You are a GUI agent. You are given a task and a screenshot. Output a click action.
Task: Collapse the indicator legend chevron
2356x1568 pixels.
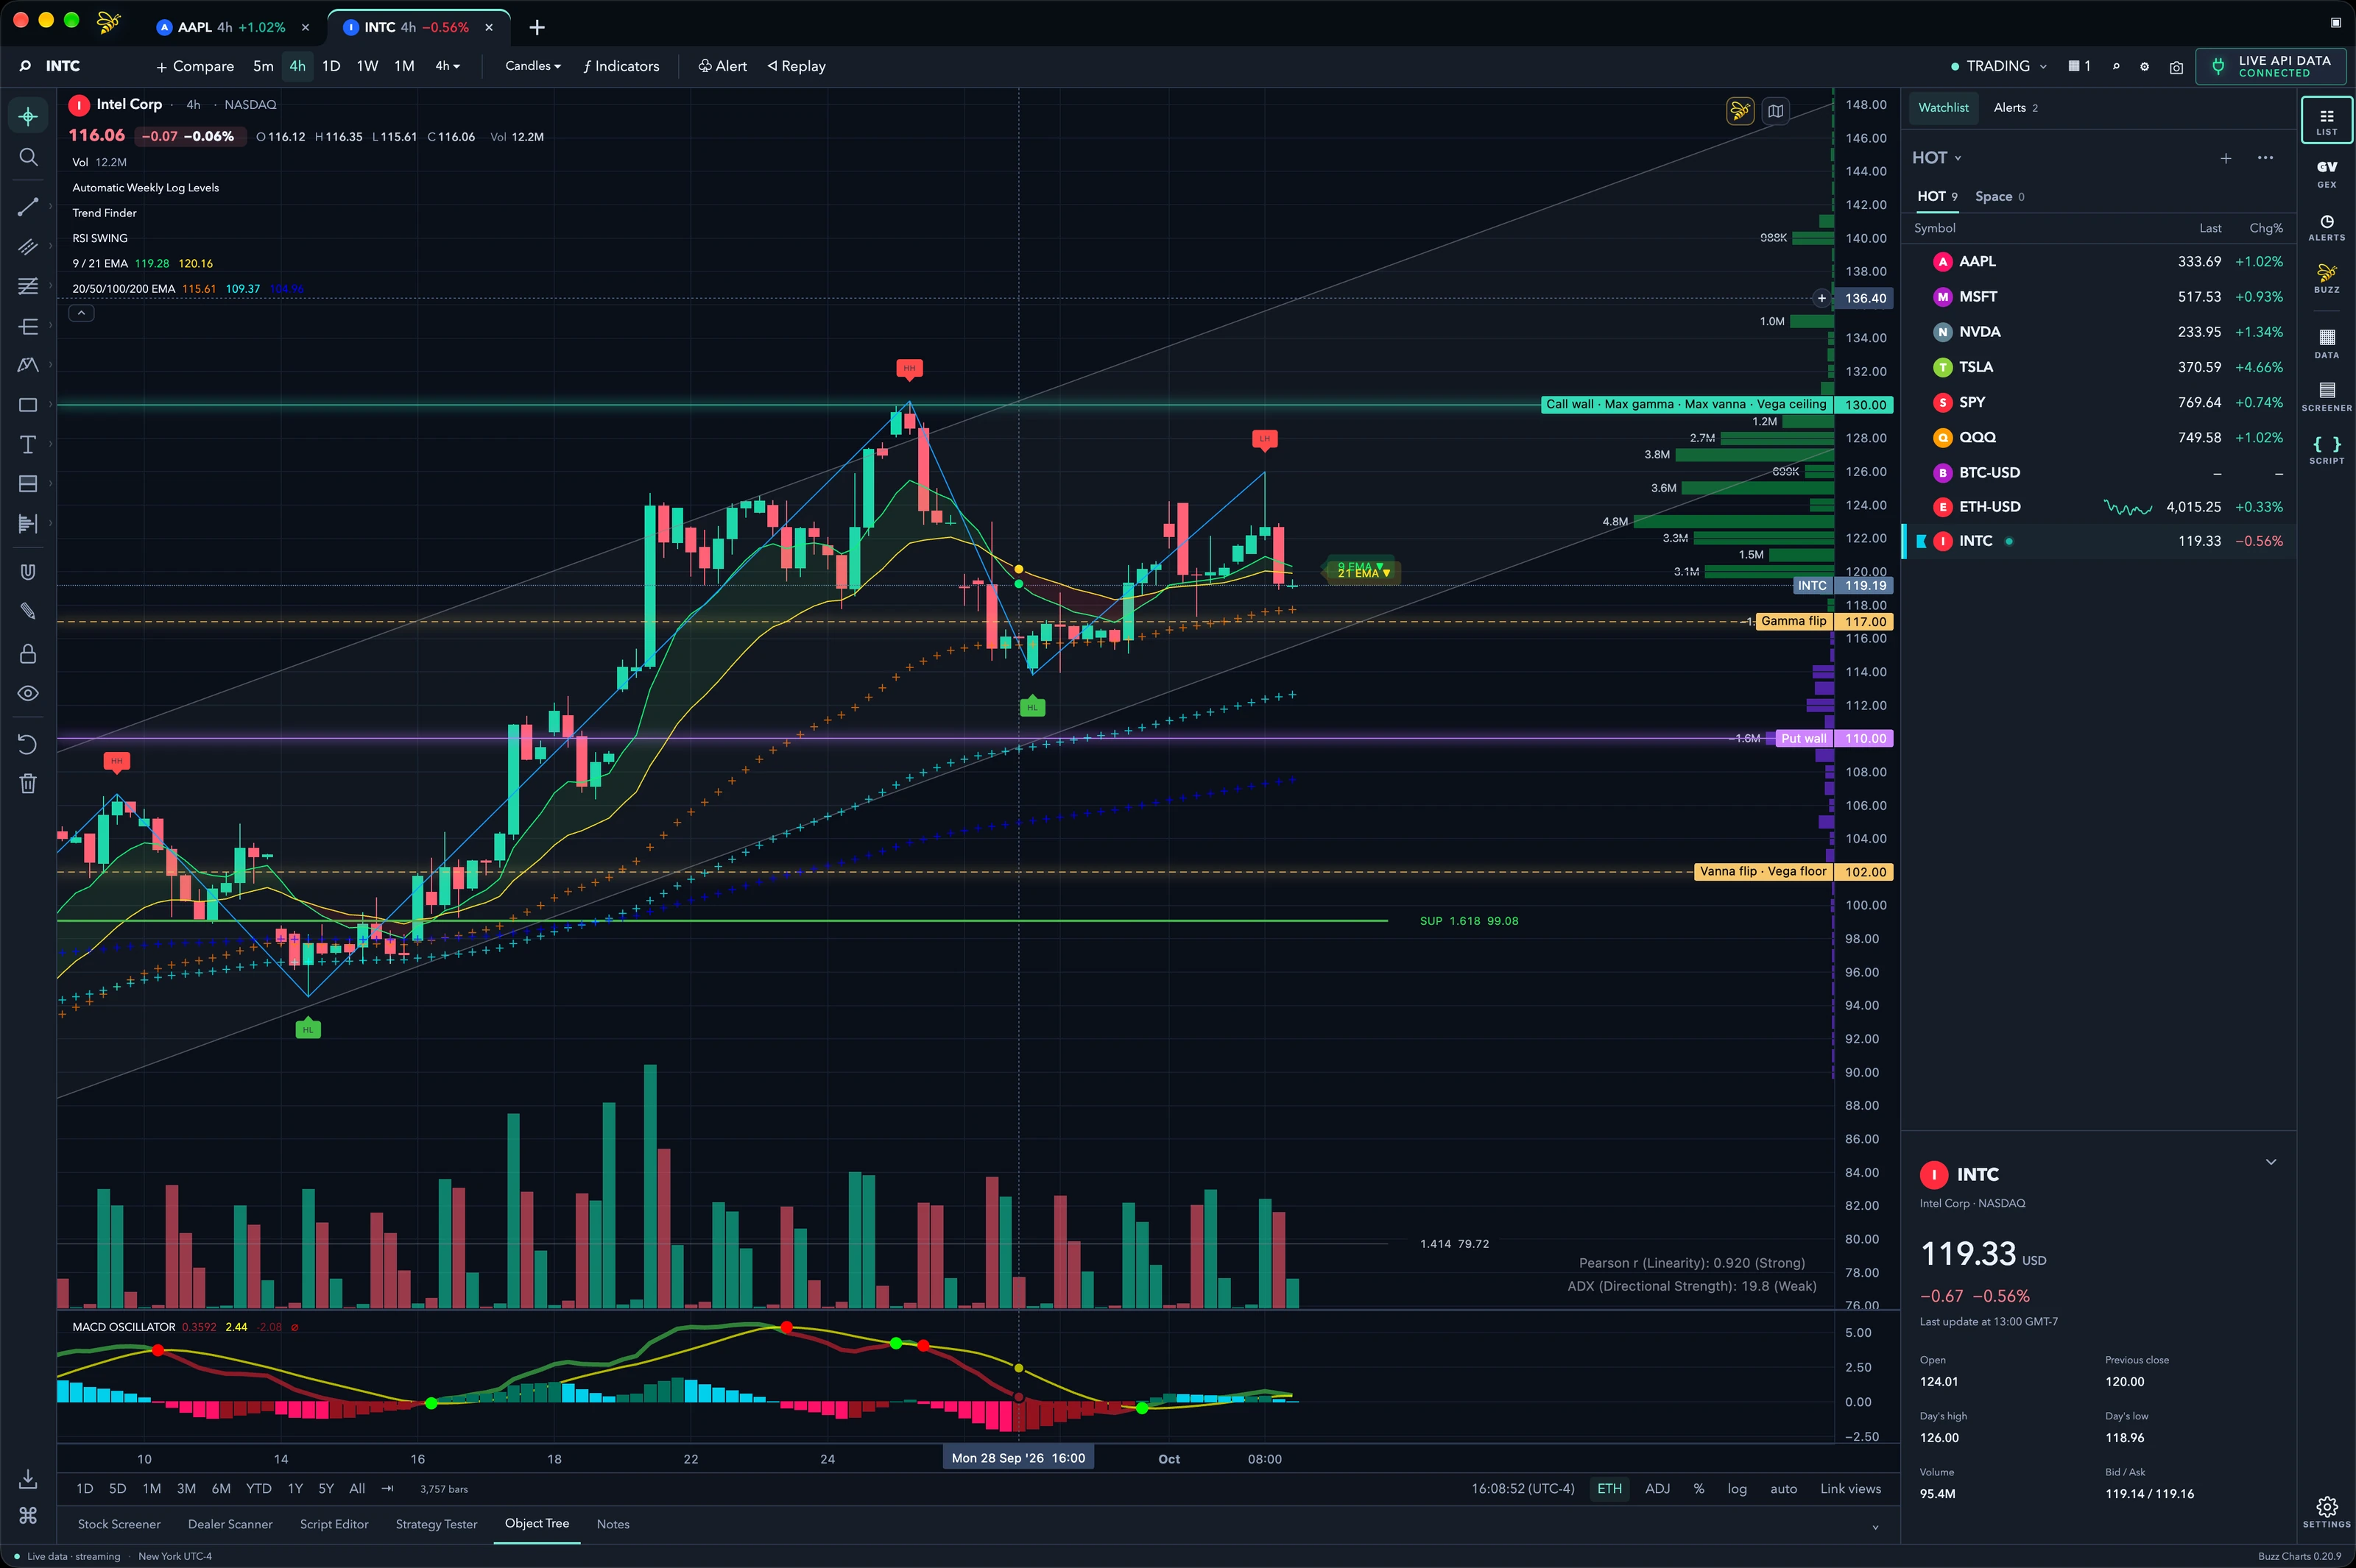(x=81, y=313)
